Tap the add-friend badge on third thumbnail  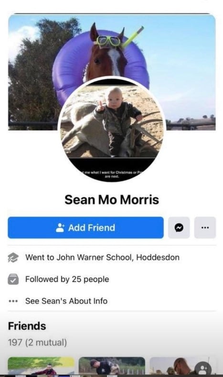click(203, 368)
